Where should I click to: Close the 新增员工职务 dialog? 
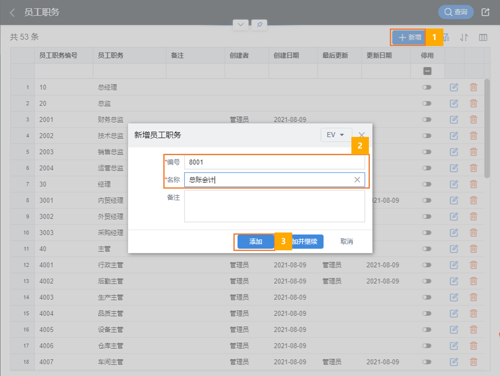(361, 135)
